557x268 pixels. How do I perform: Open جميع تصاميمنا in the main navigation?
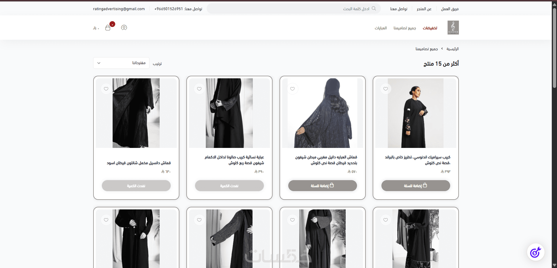405,28
